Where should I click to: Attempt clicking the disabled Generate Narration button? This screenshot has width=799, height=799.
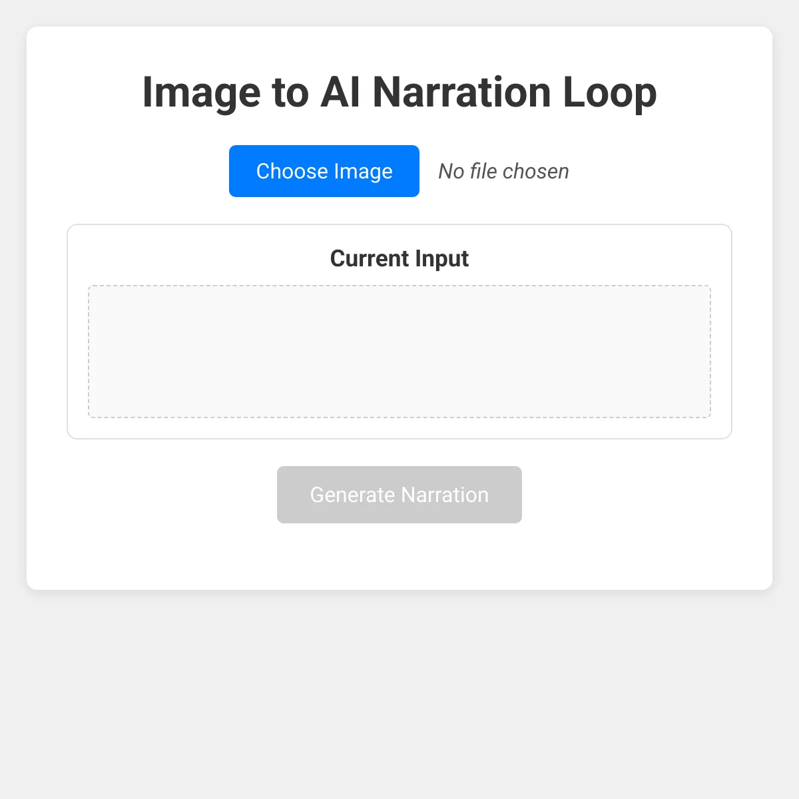pyautogui.click(x=399, y=494)
